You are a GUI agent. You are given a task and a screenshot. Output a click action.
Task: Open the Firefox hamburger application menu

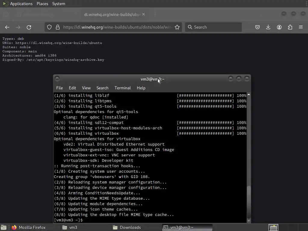coord(301,27)
